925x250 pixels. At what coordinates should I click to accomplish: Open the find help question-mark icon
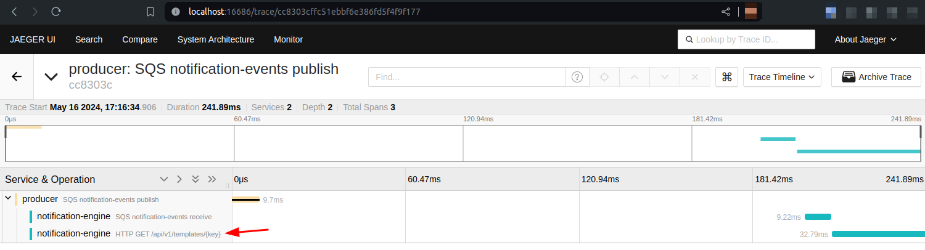577,77
